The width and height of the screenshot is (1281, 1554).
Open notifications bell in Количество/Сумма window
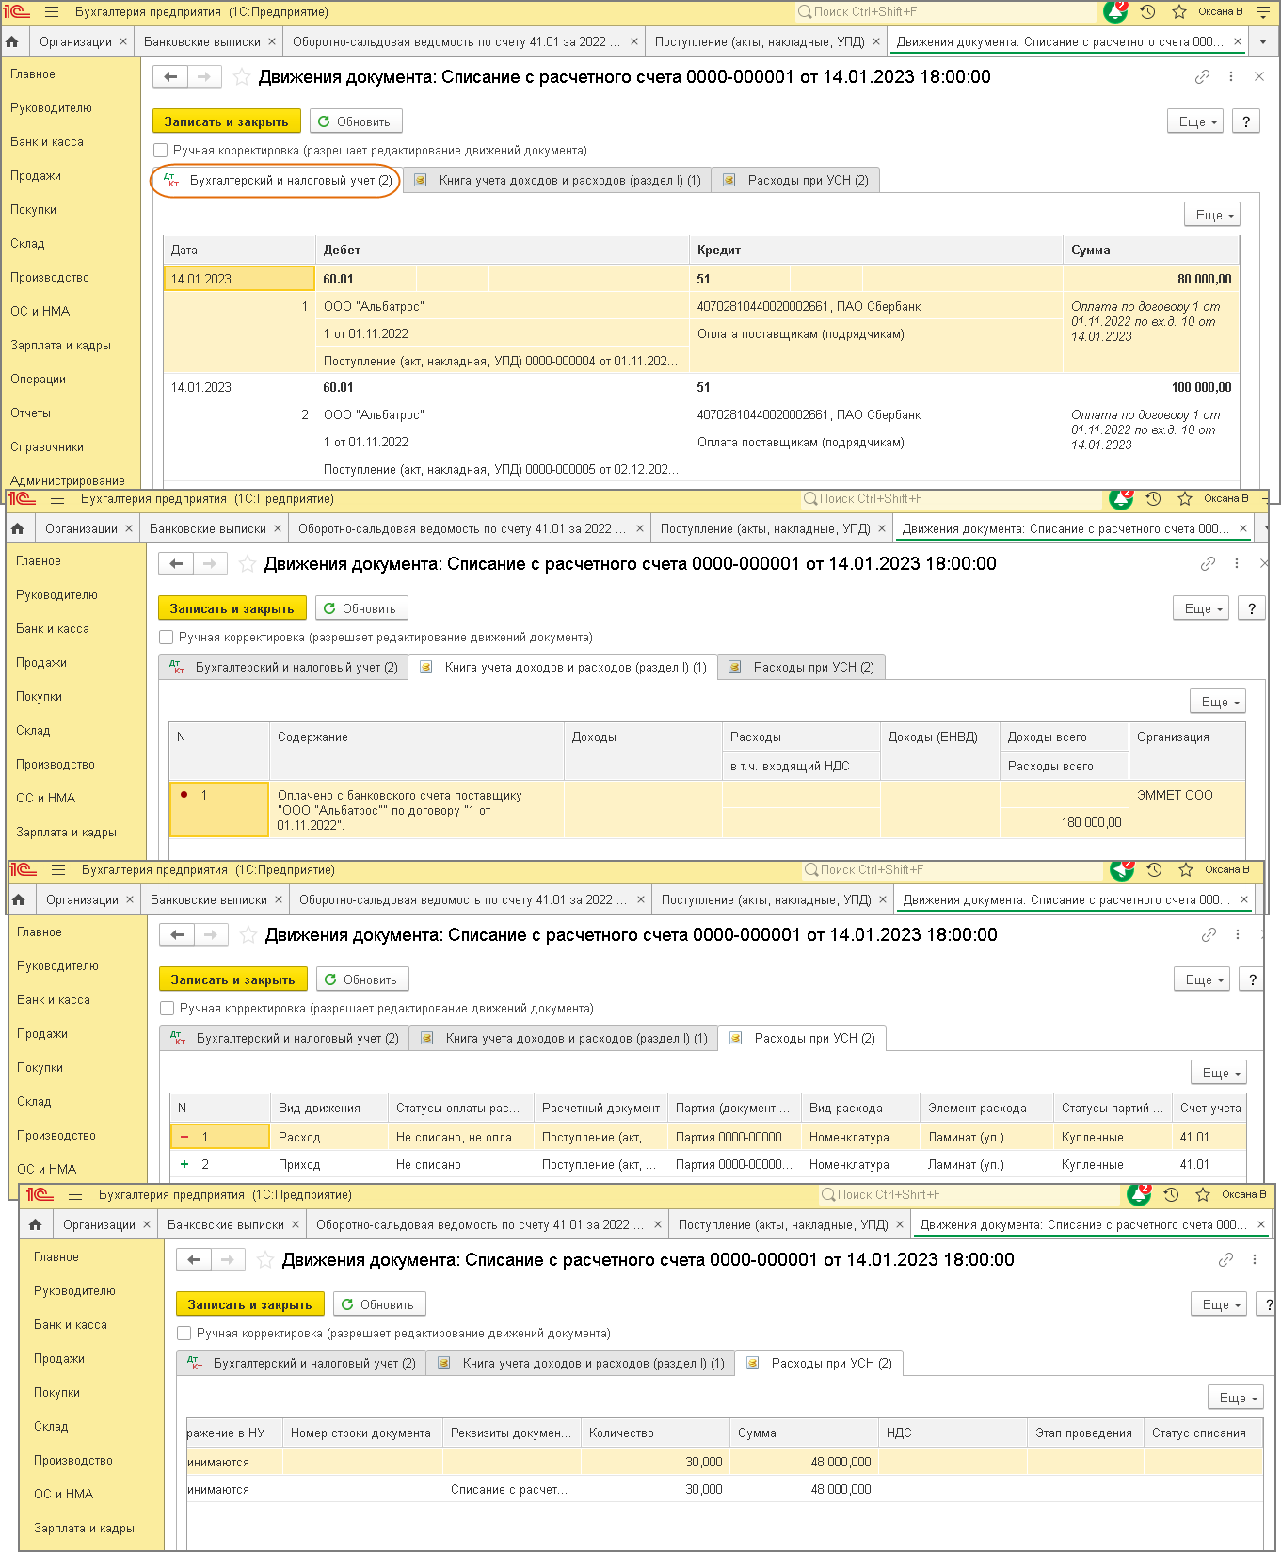pyautogui.click(x=1139, y=1195)
